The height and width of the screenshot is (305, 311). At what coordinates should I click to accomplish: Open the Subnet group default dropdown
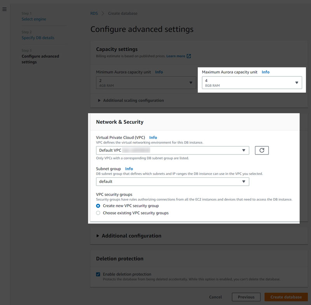(x=173, y=182)
